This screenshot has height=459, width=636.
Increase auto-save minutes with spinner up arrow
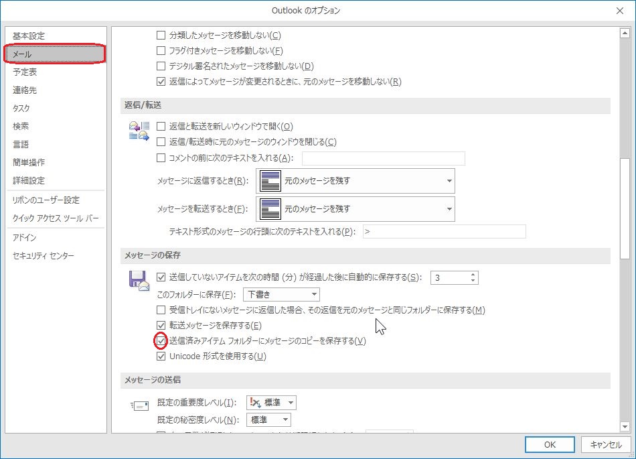pyautogui.click(x=473, y=274)
